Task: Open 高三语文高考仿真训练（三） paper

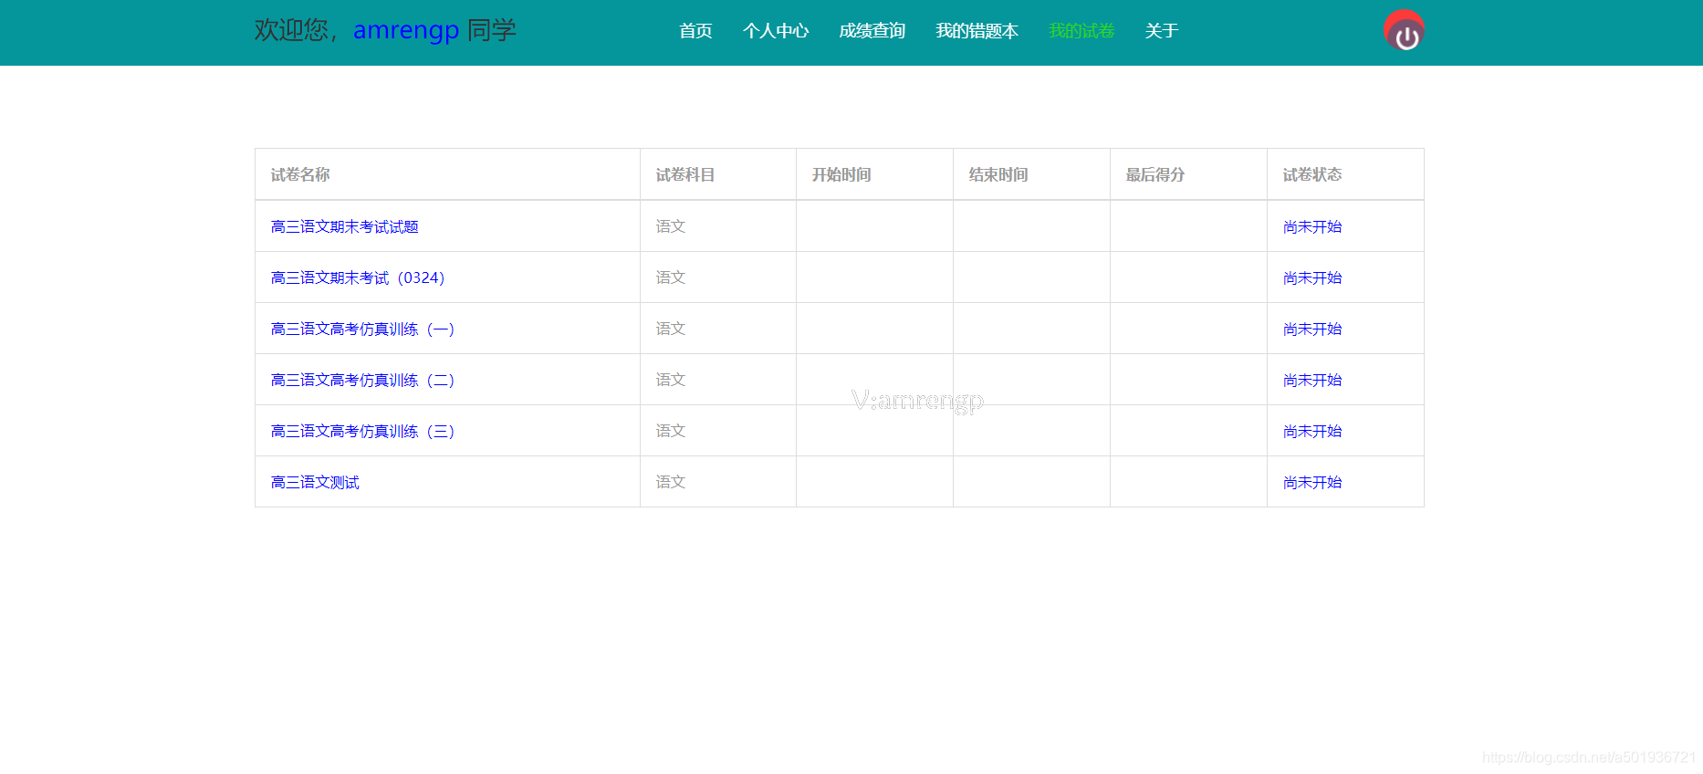Action: tap(362, 431)
